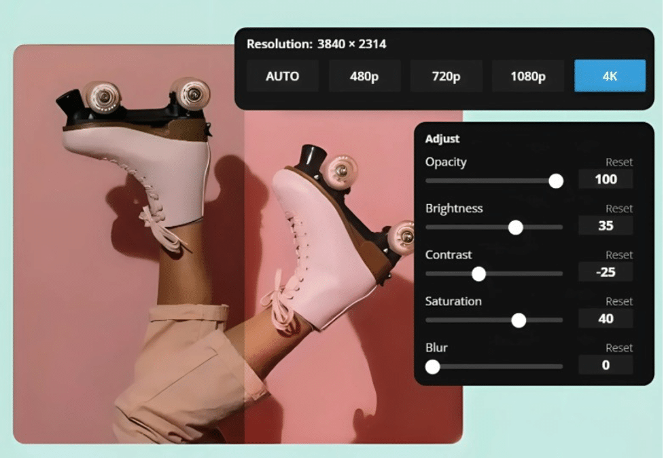
Task: Choose the 480p resolution button
Action: pyautogui.click(x=364, y=76)
